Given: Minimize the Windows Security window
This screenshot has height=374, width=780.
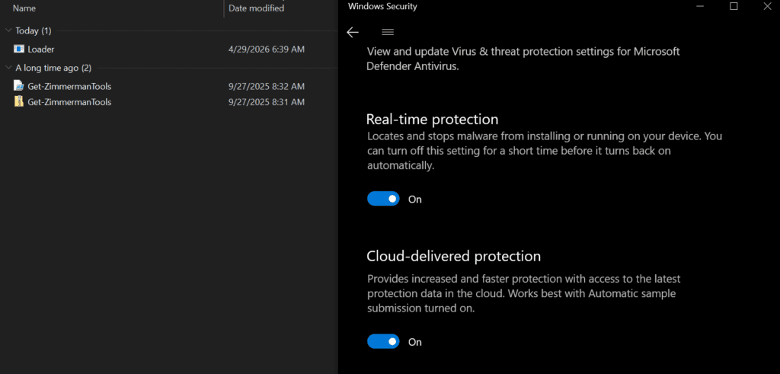Looking at the screenshot, I should click(701, 6).
